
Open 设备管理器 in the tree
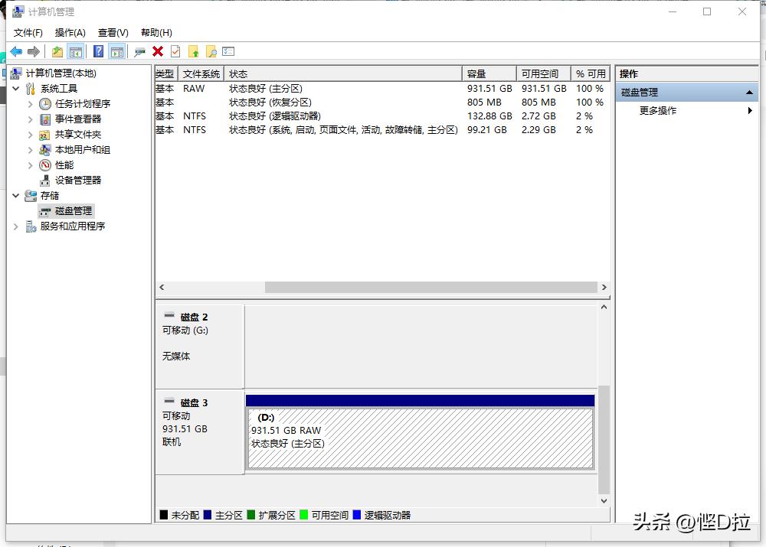click(77, 181)
